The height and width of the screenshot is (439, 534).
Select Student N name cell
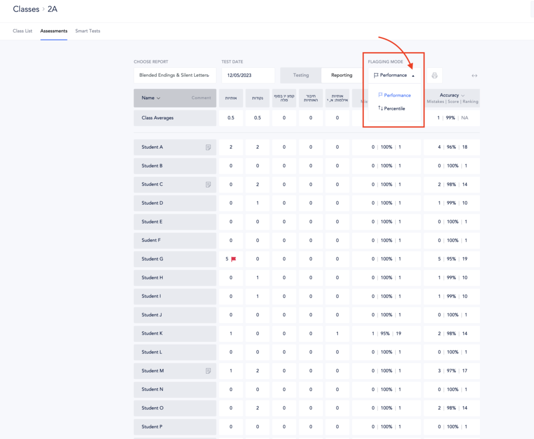[175, 389]
